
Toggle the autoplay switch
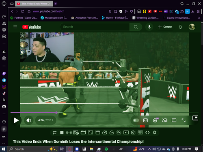[x=136, y=120]
